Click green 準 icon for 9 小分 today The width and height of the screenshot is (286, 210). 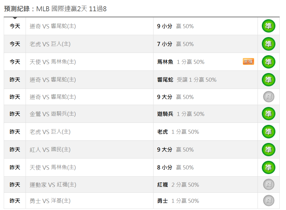pos(268,26)
